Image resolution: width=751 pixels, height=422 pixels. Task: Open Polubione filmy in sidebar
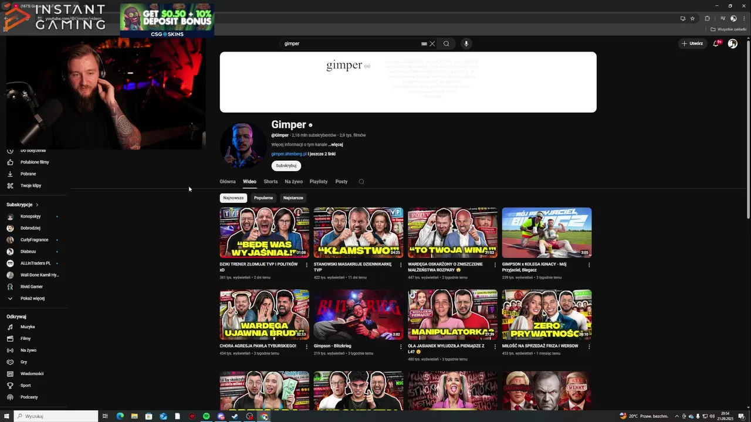[35, 162]
